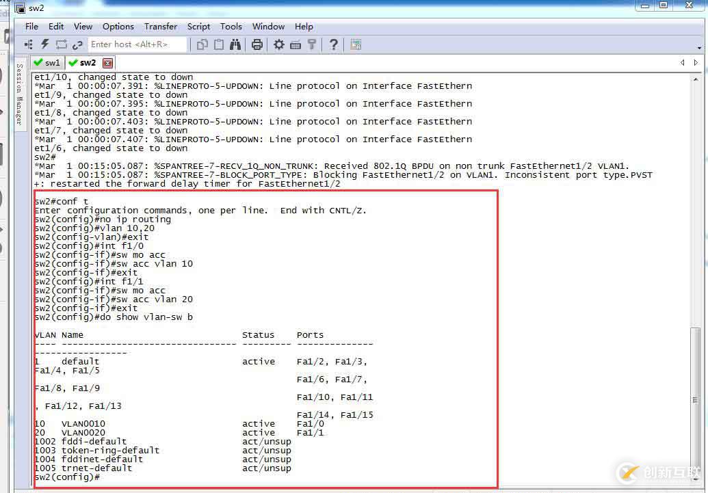This screenshot has width=708, height=493.
Task: Click the 'vlan 10,20' command line
Action: (x=94, y=228)
